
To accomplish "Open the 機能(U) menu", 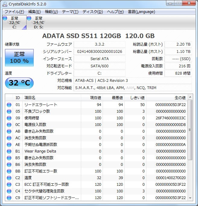I will 51,12.
